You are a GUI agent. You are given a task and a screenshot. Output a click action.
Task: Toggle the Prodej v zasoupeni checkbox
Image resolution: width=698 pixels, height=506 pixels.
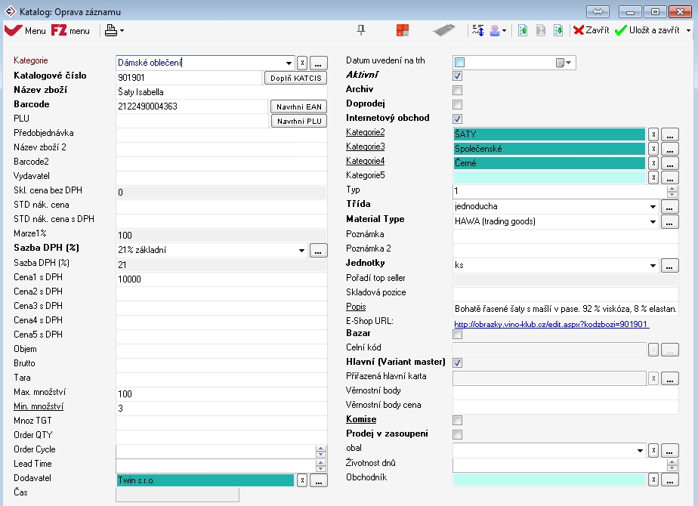(457, 434)
